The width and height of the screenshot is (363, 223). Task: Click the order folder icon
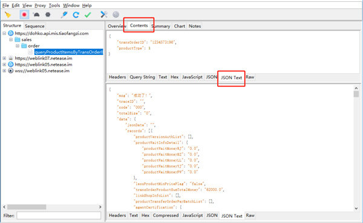24,46
